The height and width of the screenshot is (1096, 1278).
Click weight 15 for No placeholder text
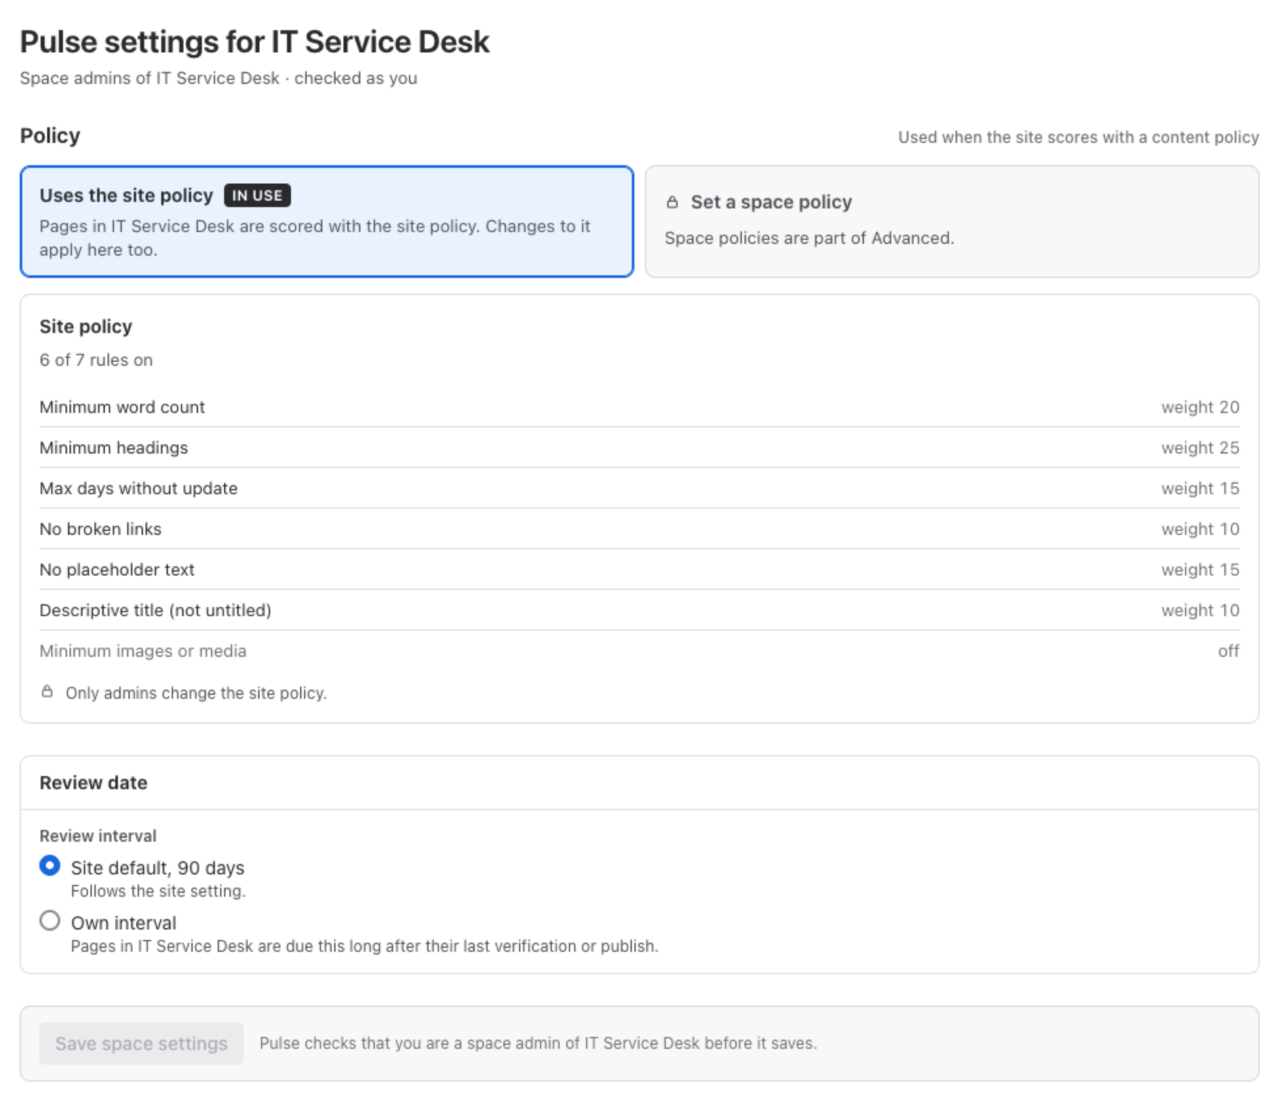(1200, 570)
